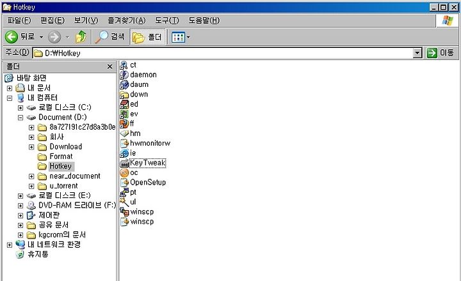Click the Go (이동) button
461x281 pixels.
[441, 53]
